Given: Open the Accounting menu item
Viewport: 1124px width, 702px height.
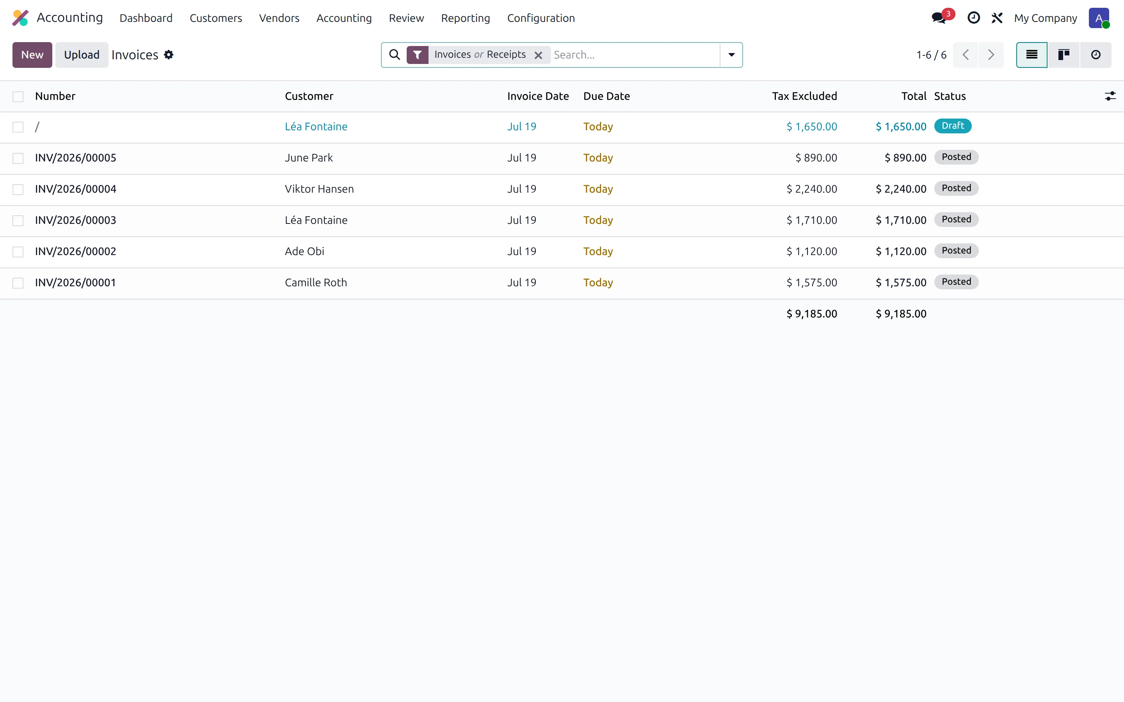Looking at the screenshot, I should point(344,18).
